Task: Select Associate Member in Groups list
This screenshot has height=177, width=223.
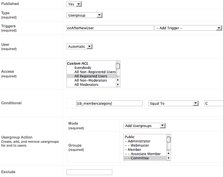Action: (x=145, y=154)
